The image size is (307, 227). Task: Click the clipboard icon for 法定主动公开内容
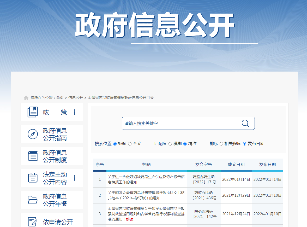click(x=33, y=178)
